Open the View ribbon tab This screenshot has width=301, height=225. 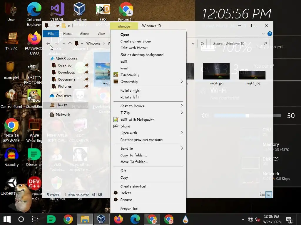point(101,34)
